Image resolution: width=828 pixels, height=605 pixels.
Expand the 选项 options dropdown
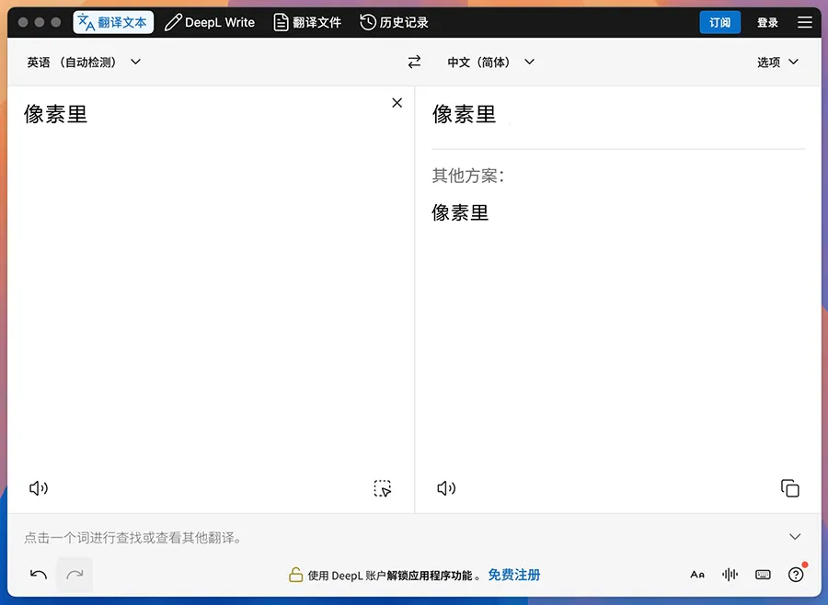777,62
